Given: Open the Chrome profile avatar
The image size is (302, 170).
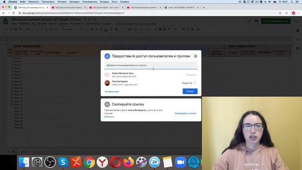Looking at the screenshot, I should coord(294,13).
